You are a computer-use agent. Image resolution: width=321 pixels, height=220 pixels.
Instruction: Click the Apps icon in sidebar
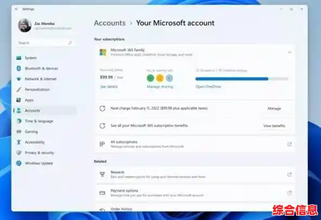18,100
